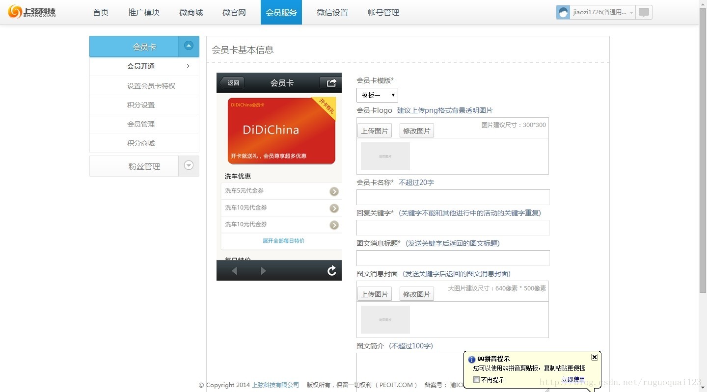
Task: Open the chat message icon beside username
Action: (644, 12)
